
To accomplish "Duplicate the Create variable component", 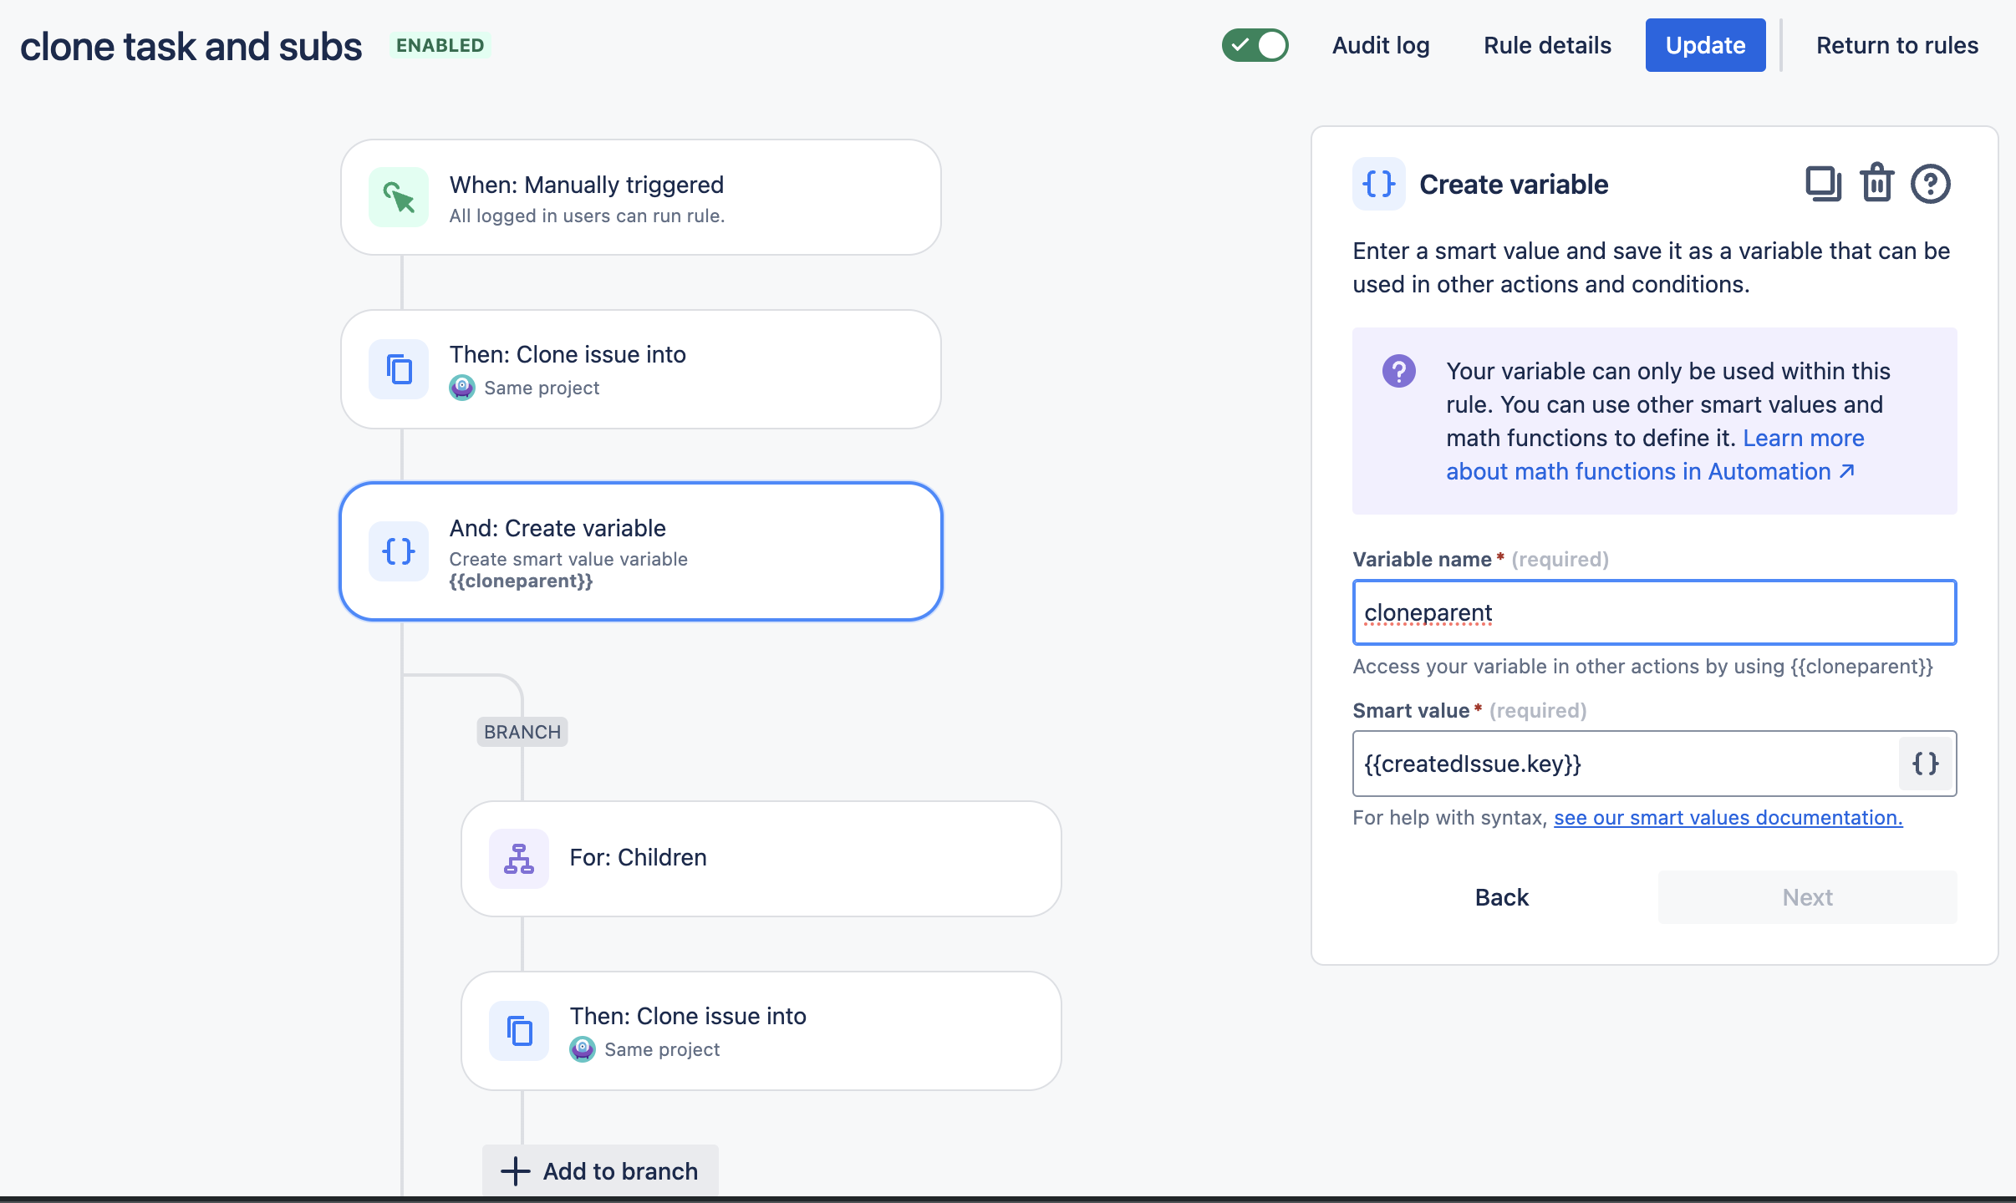I will (x=1823, y=184).
